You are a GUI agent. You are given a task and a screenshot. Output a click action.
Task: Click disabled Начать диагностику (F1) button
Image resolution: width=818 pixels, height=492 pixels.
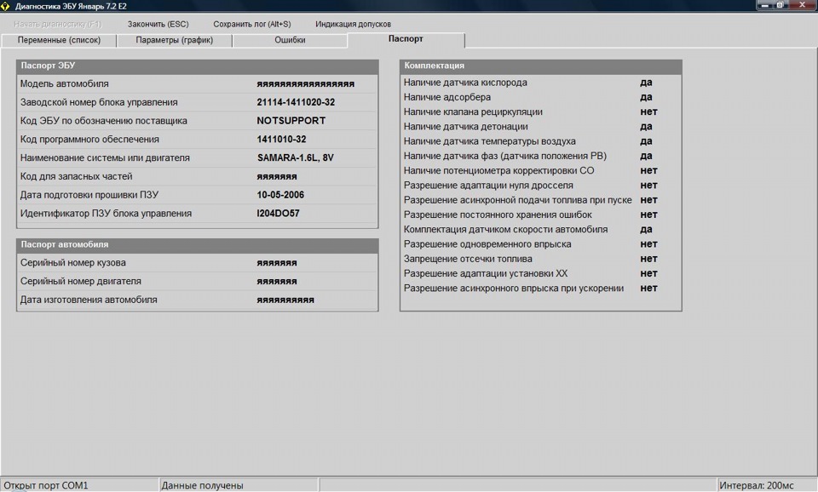(x=58, y=24)
